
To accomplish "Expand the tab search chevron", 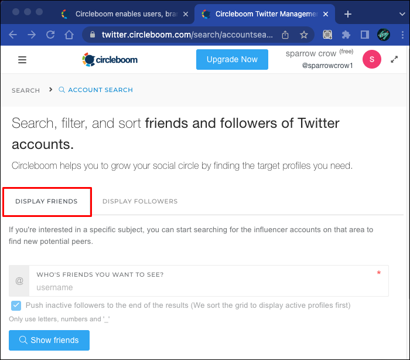I will coord(402,14).
